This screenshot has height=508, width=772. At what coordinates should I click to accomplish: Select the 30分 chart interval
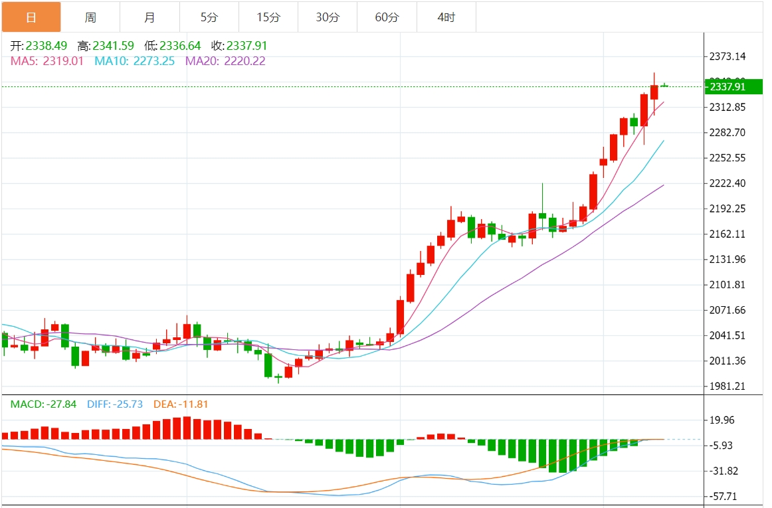click(328, 17)
